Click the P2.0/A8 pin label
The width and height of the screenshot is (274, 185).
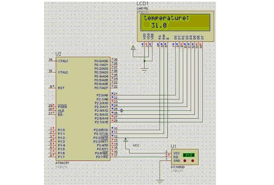pos(102,95)
